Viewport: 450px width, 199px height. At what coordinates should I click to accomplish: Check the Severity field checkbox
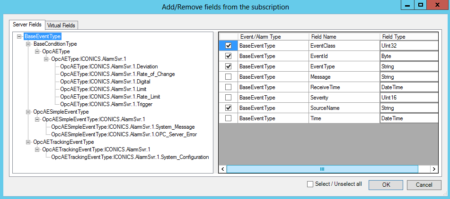coord(229,98)
